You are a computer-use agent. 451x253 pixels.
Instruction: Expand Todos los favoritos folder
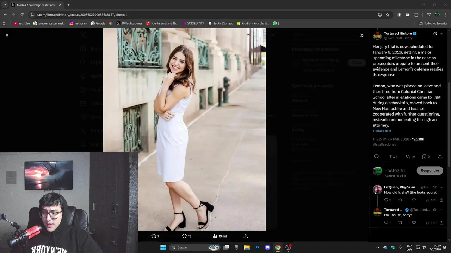pyautogui.click(x=433, y=24)
